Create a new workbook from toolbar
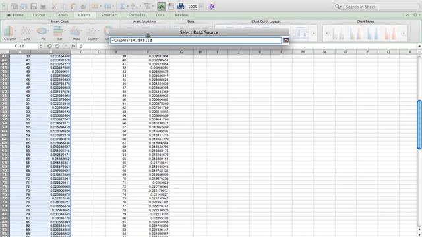The height and width of the screenshot is (237, 422). [x=5, y=6]
